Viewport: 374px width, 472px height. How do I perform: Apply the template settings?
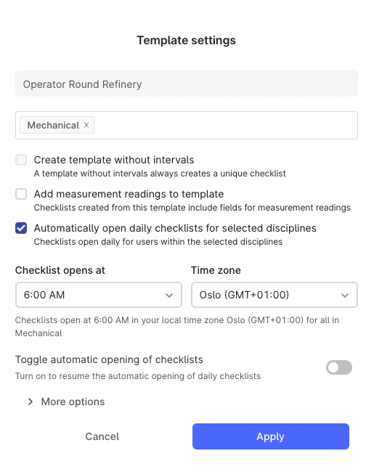tap(271, 436)
